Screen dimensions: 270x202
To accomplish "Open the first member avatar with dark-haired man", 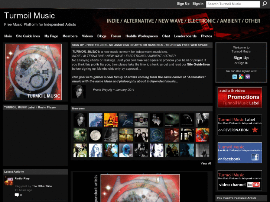I will click(80, 120).
